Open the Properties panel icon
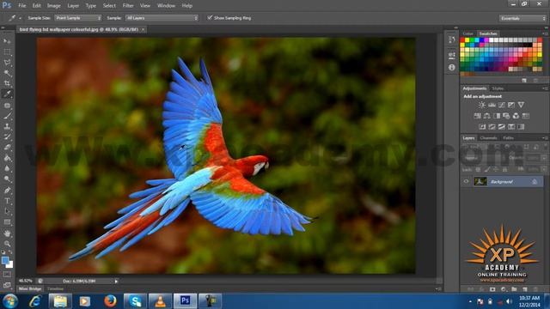The image size is (550, 309). (x=451, y=55)
